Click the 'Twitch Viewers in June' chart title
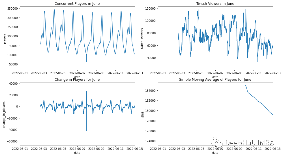Viewport: 283px width, 156px height. pyautogui.click(x=215, y=4)
